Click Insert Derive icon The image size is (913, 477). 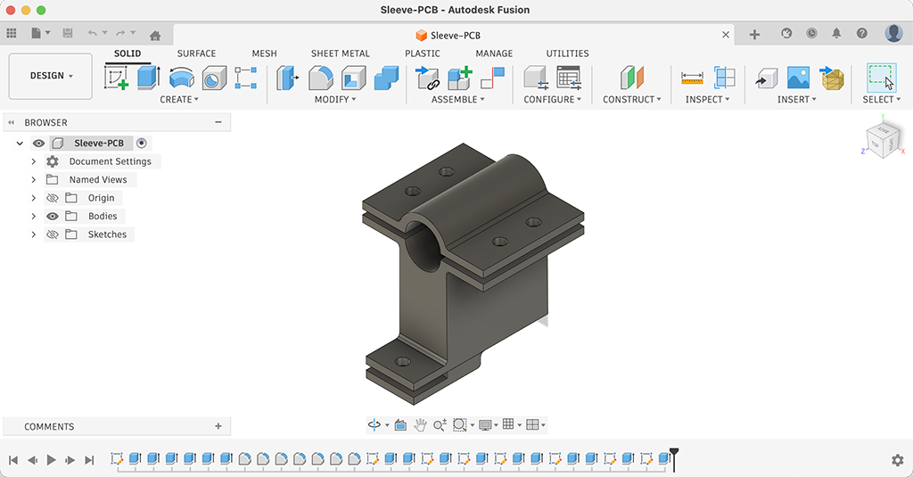(766, 78)
